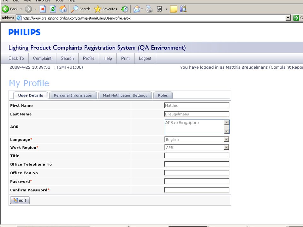Viewport: 303px width, 227px height.
Task: Open the Language dropdown showing English
Action: point(197,139)
